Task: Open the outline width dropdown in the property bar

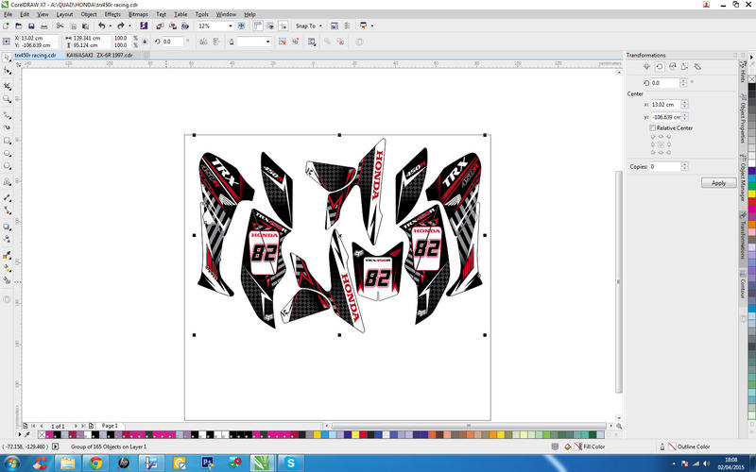Action: point(267,42)
